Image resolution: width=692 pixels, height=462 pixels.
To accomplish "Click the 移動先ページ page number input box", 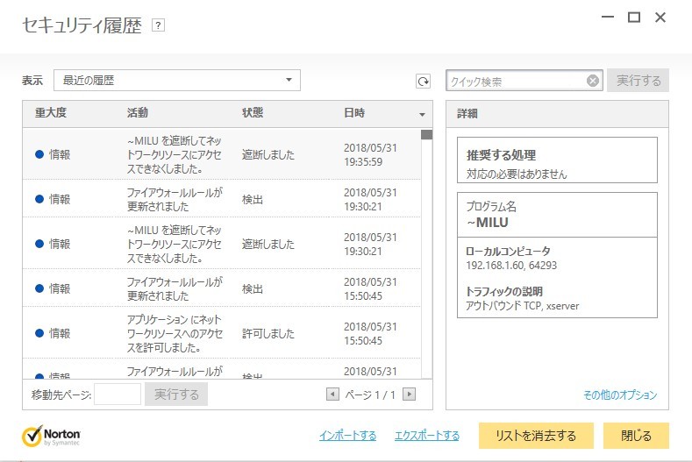I will click(x=117, y=394).
